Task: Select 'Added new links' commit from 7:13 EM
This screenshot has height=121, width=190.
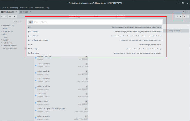Action: pyautogui.click(x=61, y=65)
